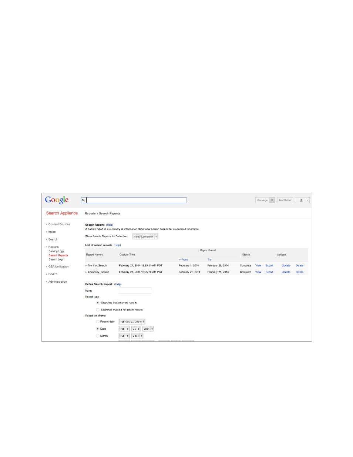Viewport: 353px width, 457px height.
Task: Open the user account icon menu
Action: click(302, 200)
